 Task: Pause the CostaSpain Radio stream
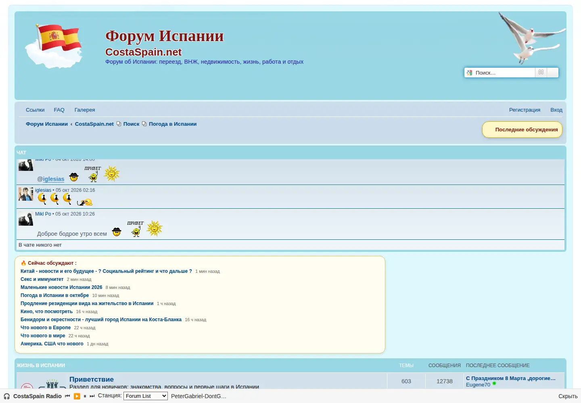pyautogui.click(x=85, y=396)
